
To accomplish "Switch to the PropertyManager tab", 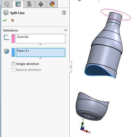I will [x=18, y=4].
